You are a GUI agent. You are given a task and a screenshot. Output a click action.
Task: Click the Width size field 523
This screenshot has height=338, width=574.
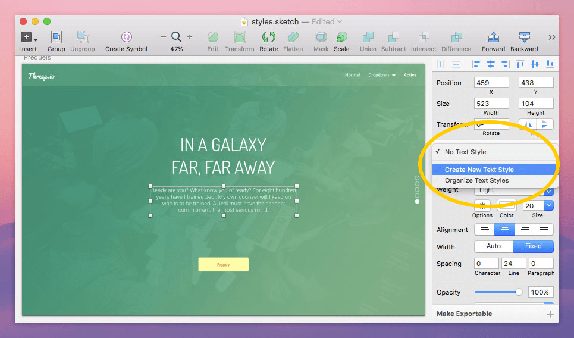coord(491,104)
